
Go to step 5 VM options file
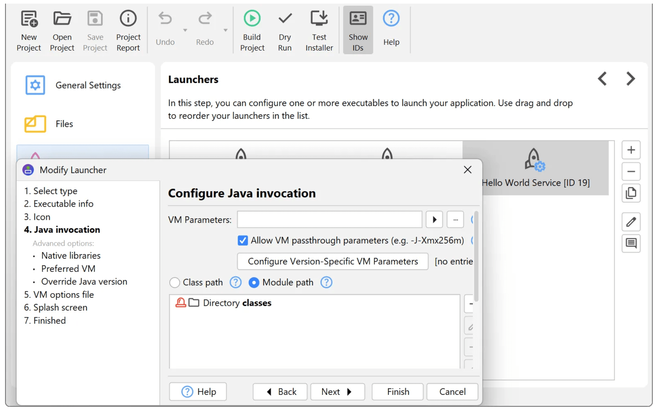tap(59, 295)
